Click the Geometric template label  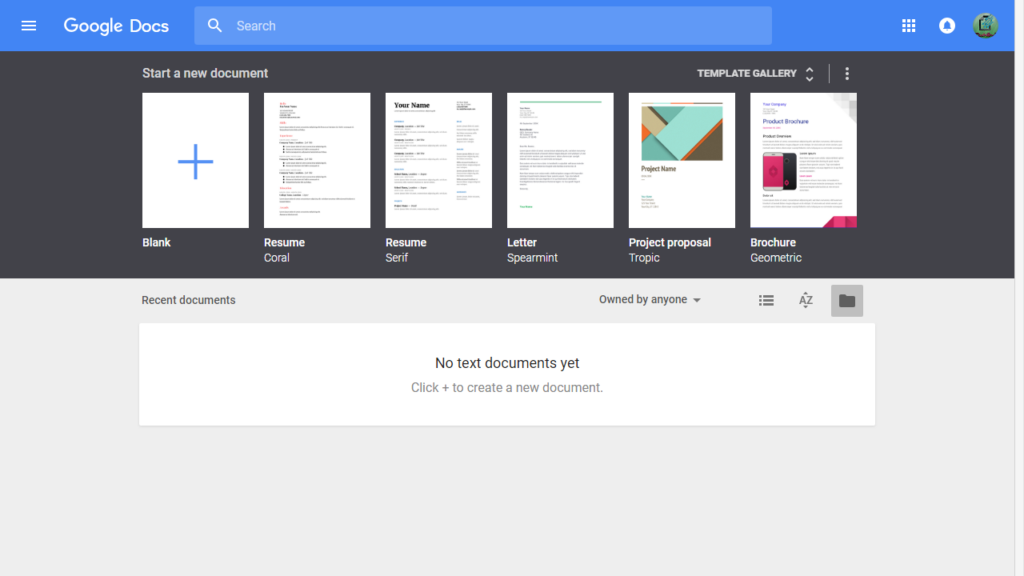tap(776, 258)
